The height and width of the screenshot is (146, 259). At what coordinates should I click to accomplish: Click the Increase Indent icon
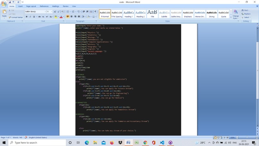87,12
